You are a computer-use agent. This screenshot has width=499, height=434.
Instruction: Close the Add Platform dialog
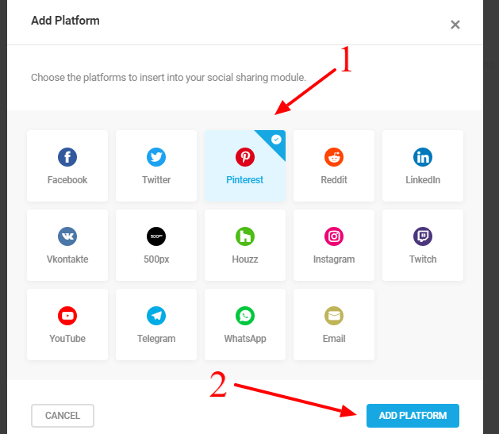tap(455, 25)
